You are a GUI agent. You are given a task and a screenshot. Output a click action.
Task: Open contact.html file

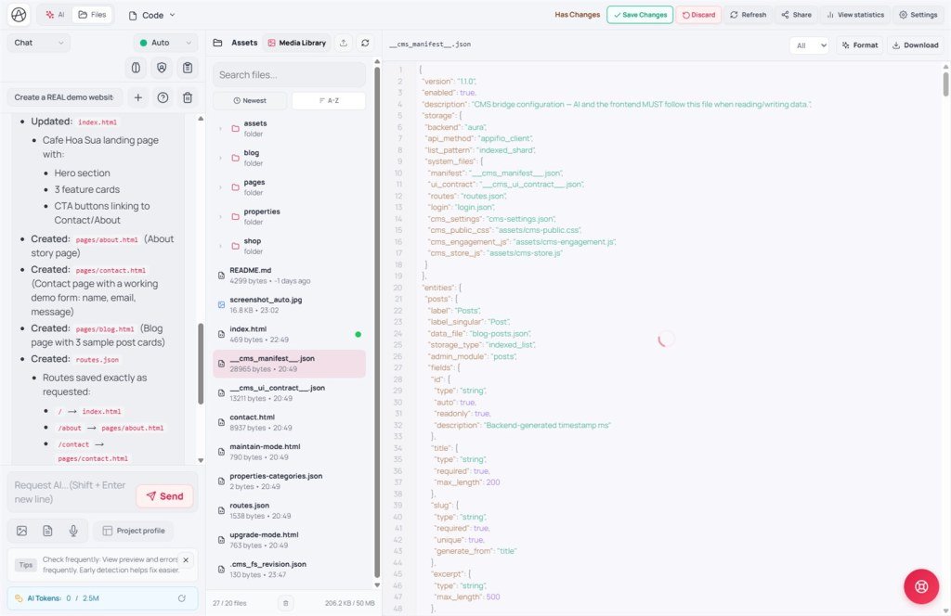(290, 422)
